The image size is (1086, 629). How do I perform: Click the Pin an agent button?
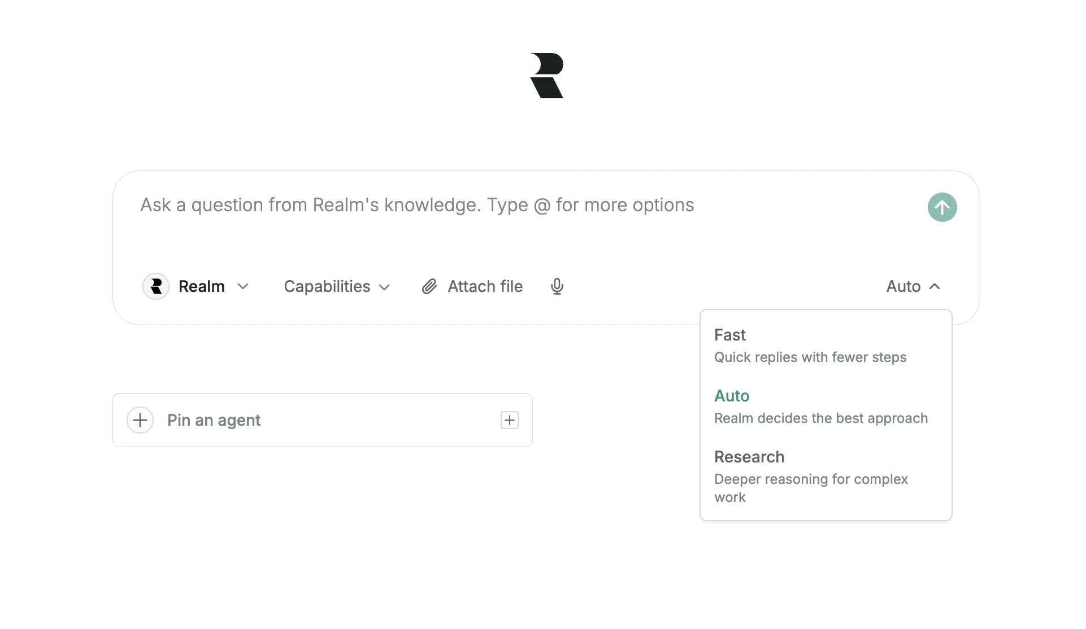click(x=214, y=420)
